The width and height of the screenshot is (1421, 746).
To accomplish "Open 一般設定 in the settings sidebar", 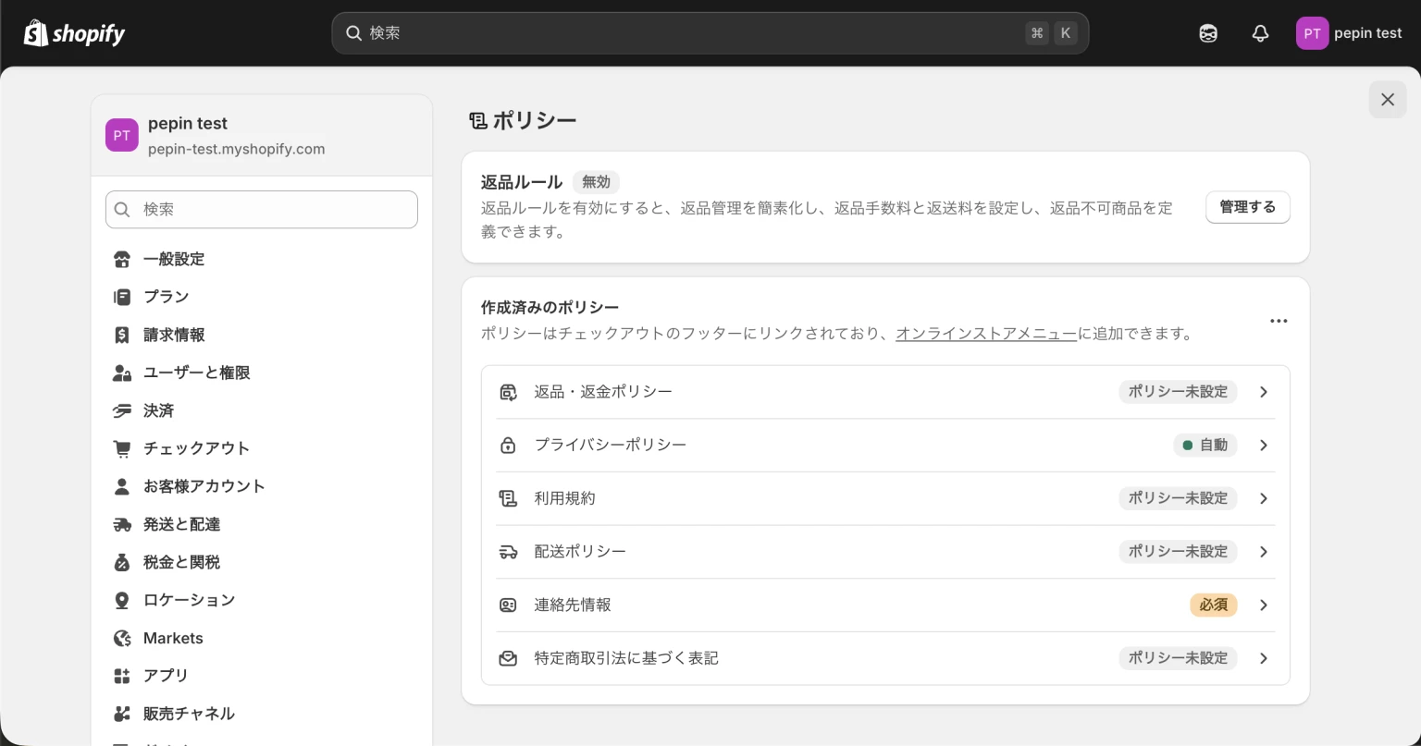I will 174,259.
